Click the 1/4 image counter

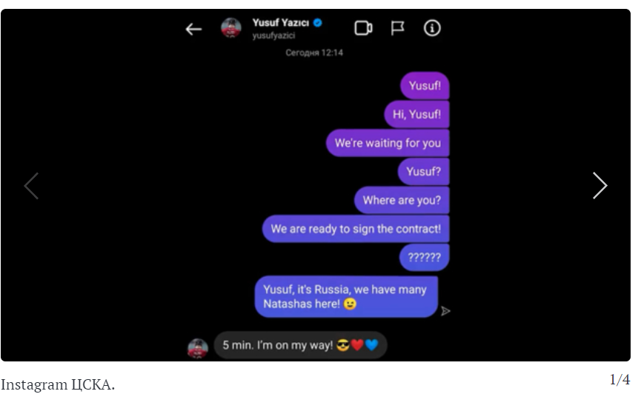[x=620, y=380]
